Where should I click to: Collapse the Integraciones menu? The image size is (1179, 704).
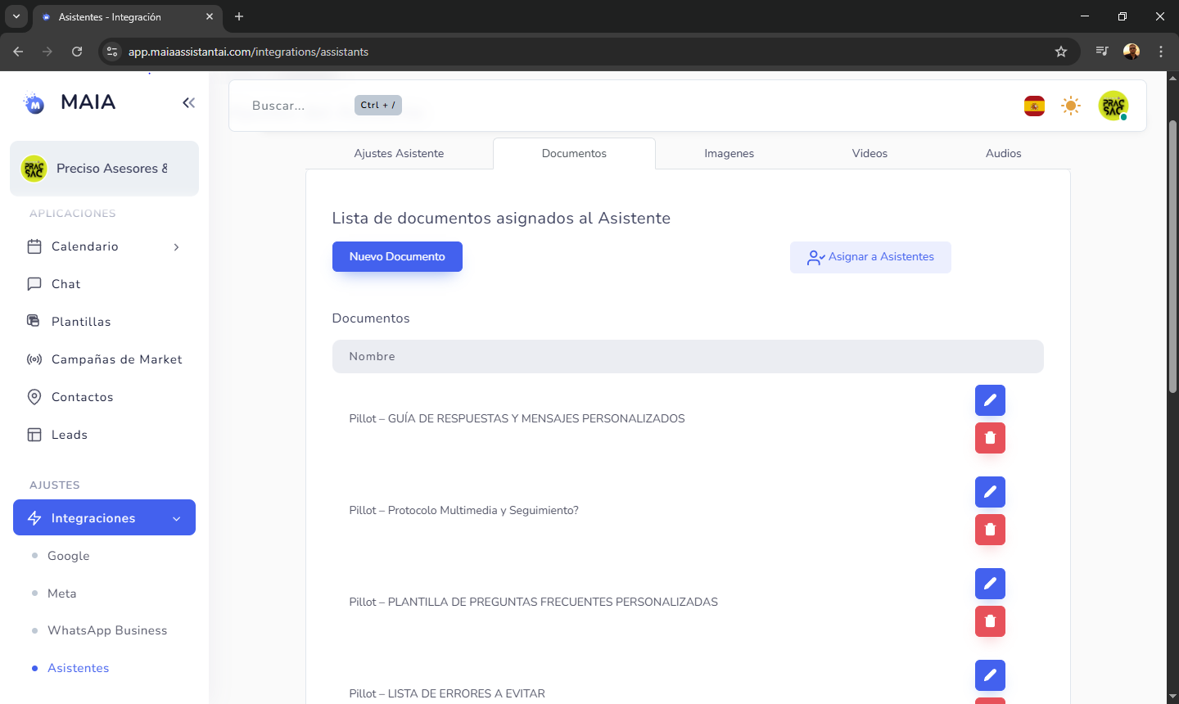point(104,518)
